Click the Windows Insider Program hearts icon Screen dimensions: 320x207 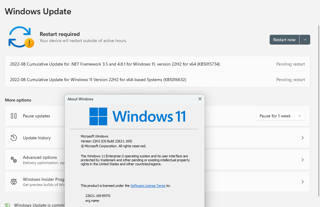point(14,182)
